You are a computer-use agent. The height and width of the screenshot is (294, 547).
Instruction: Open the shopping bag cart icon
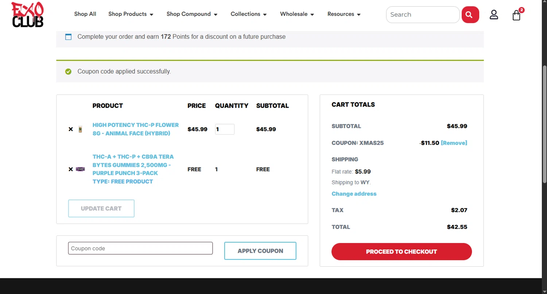[x=516, y=15]
